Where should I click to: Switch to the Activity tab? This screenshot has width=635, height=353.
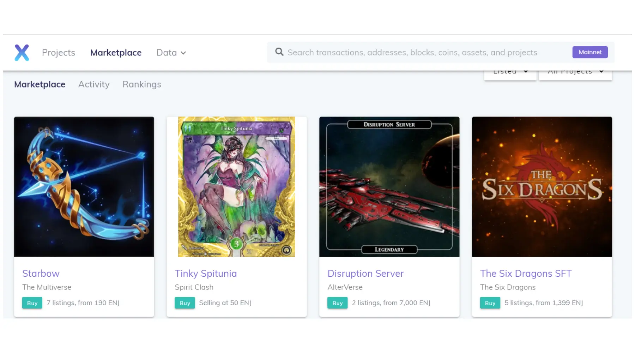point(94,84)
